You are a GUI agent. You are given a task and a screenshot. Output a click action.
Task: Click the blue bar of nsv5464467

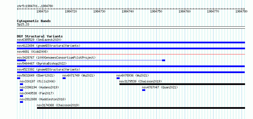(131, 66)
